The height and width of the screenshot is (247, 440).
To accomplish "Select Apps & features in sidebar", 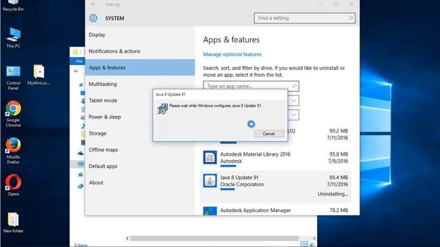I will point(140,67).
